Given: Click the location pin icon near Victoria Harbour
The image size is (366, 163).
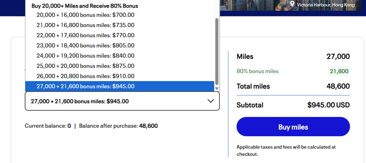Looking at the screenshot, I should 293,5.
